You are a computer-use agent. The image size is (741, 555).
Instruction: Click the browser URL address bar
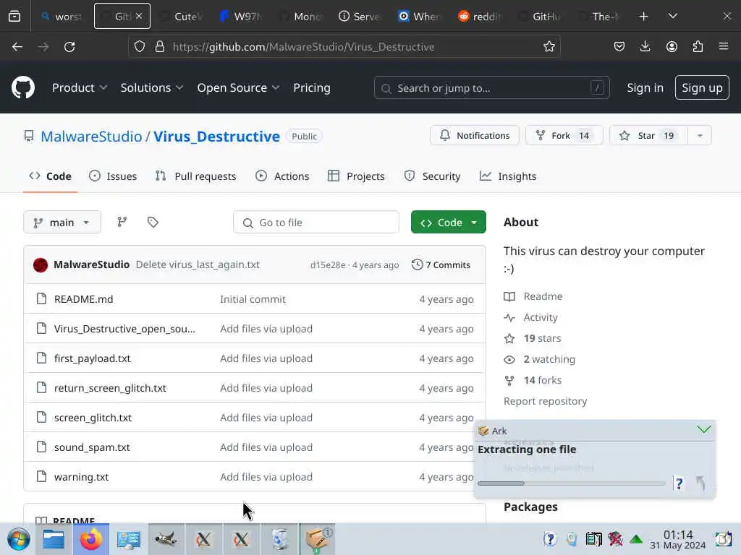pyautogui.click(x=344, y=47)
